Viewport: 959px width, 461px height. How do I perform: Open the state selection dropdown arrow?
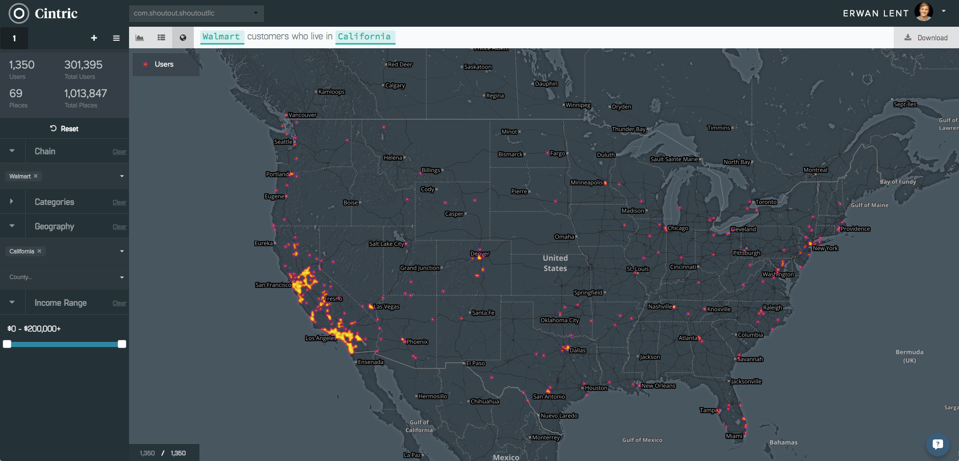[x=122, y=251]
